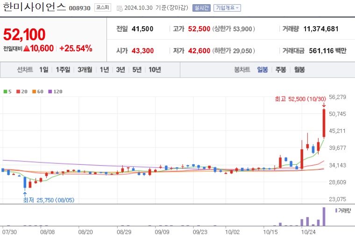Click the 거래대금 561,116 백만 value

click(327, 51)
